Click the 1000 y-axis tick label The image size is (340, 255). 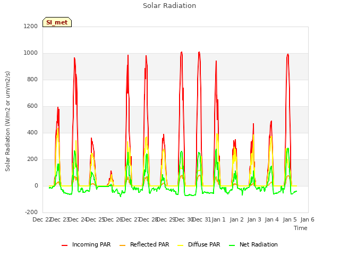[31, 53]
